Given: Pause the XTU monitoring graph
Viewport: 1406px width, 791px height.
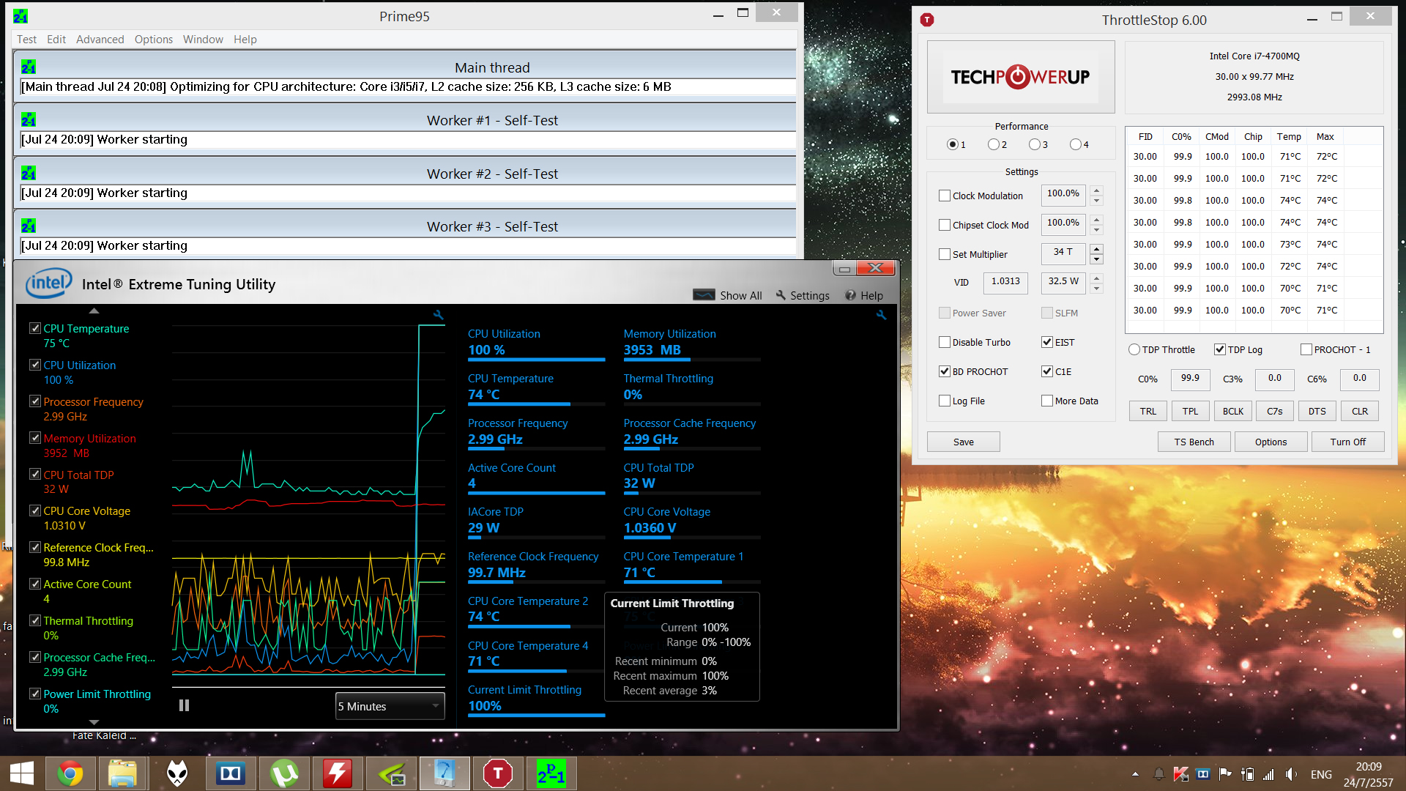Looking at the screenshot, I should pos(184,705).
